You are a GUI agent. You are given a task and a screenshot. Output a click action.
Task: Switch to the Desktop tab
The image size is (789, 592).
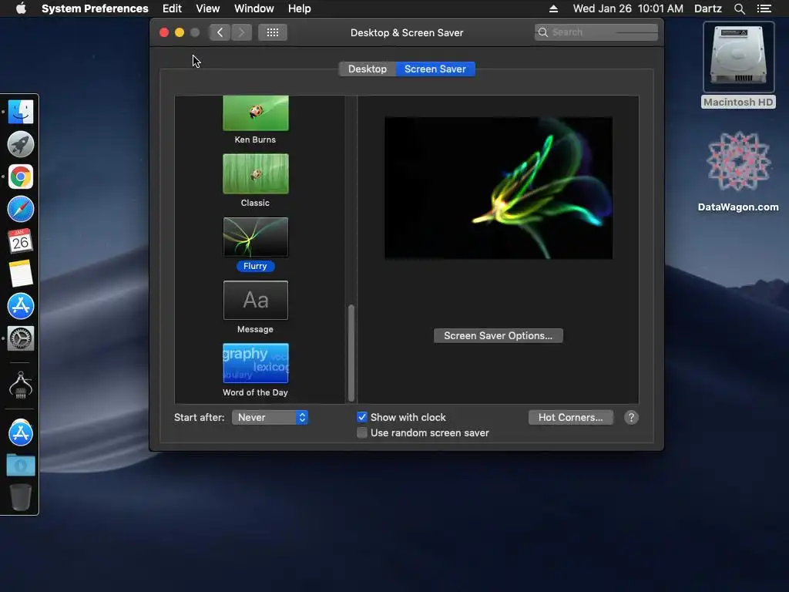[x=368, y=69]
